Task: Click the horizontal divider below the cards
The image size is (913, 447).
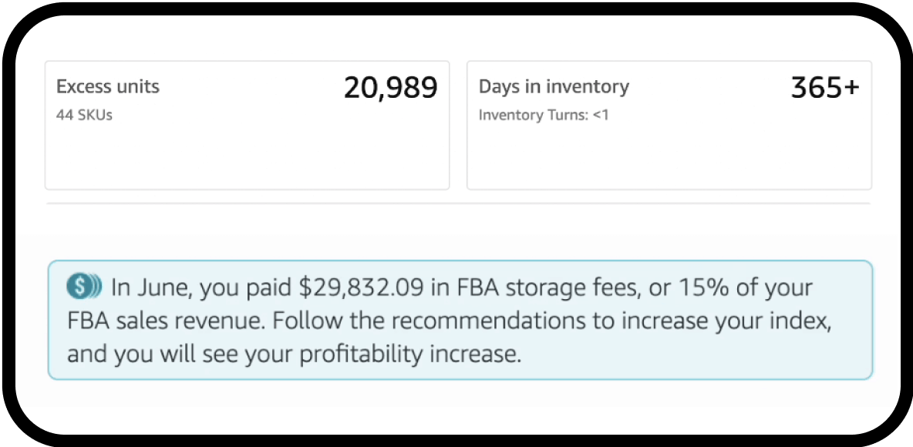Action: 458,204
